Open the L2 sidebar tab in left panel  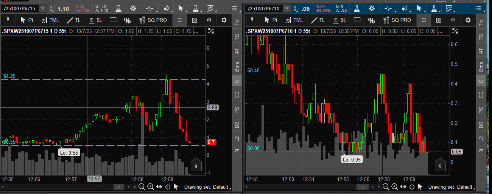coord(237,139)
